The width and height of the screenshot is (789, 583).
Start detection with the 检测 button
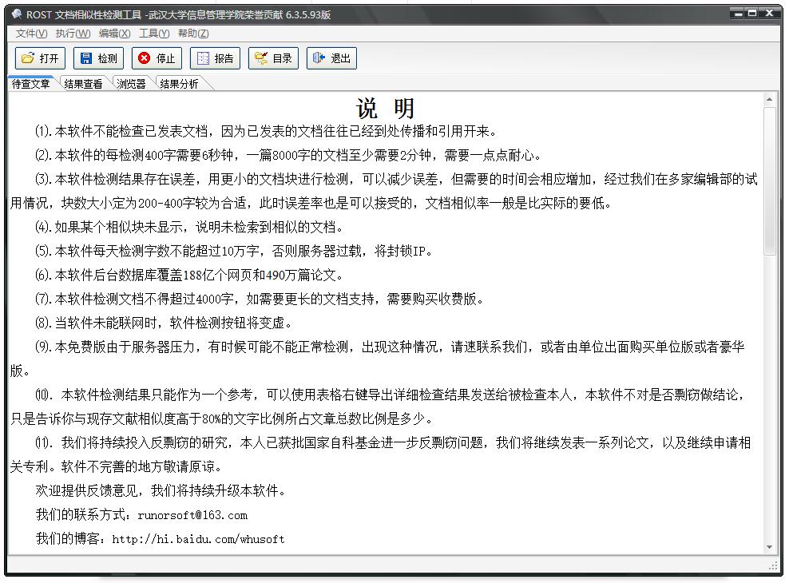pos(99,58)
